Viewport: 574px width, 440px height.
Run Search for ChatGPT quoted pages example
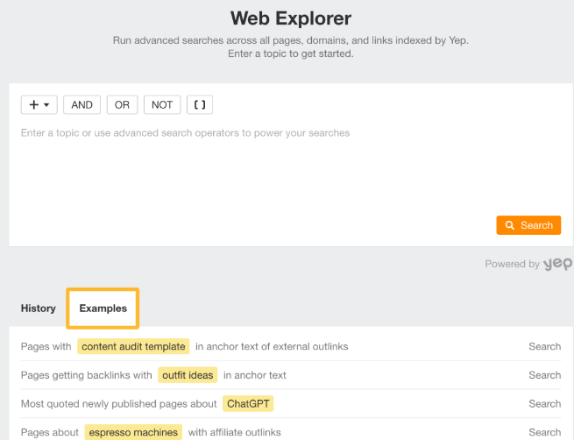(x=544, y=404)
